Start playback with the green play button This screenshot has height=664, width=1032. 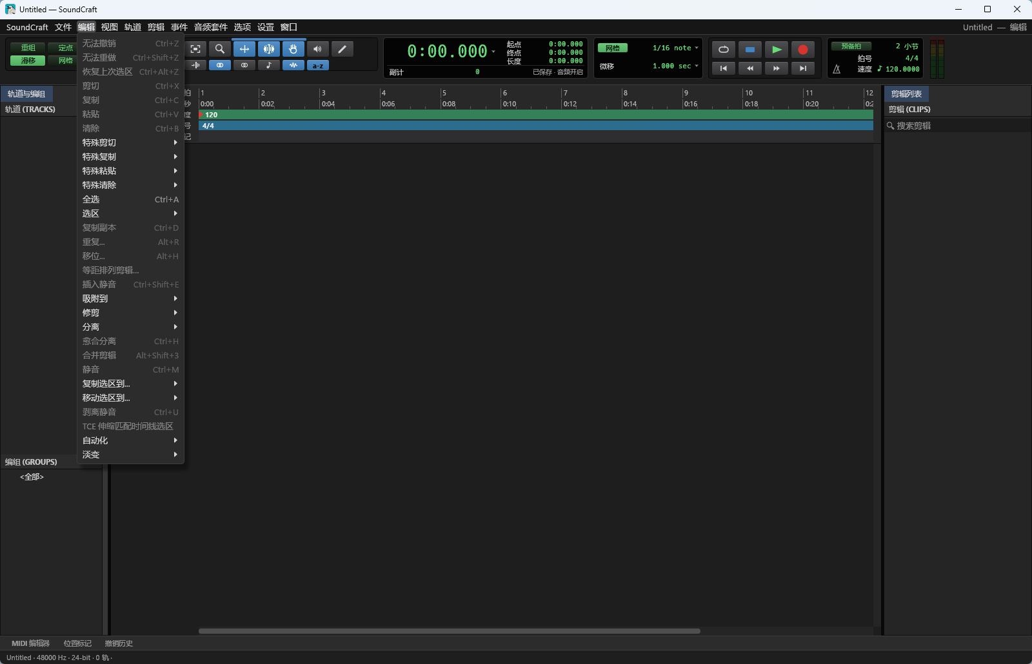click(x=777, y=50)
